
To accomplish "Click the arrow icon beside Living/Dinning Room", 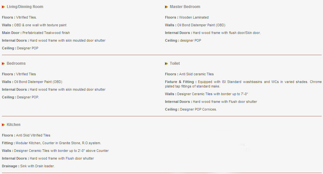I will (3, 7).
